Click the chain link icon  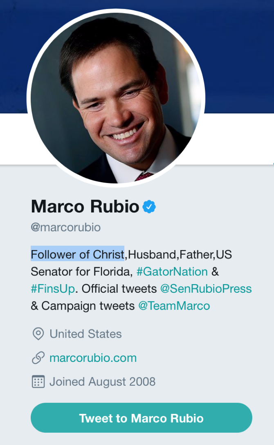pos(38,358)
